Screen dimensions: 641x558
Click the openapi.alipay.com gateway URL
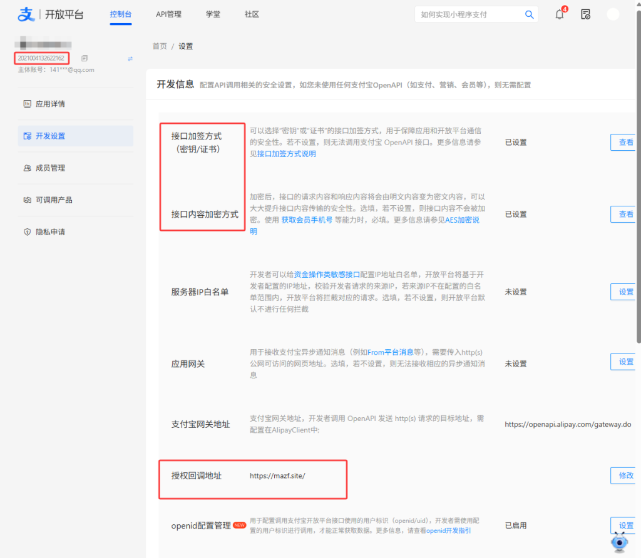click(x=568, y=424)
